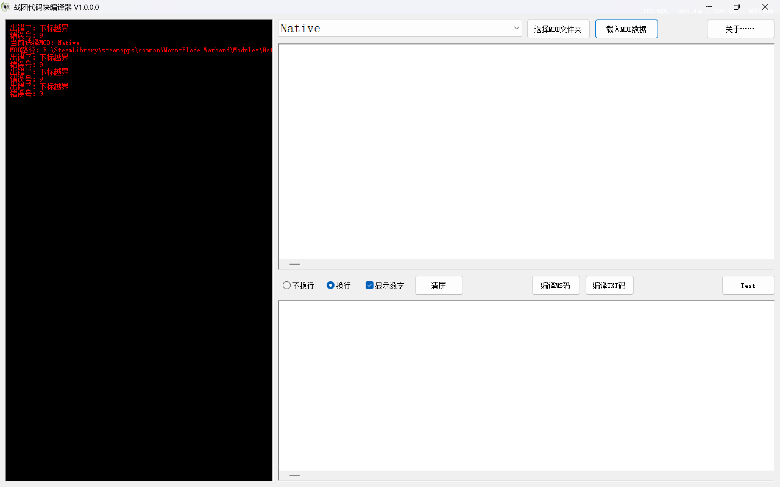Close the 战团代码块编译器 window
Screen dimensions: 780x487
click(765, 7)
